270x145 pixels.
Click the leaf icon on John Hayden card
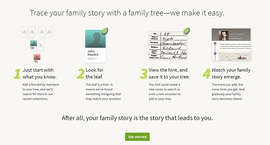[105, 31]
